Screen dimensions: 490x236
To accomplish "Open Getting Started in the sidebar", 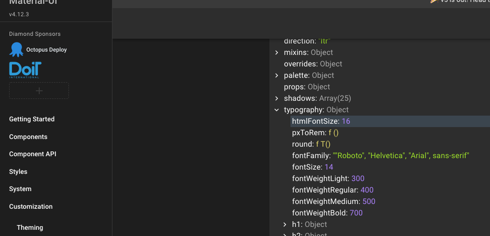I will pos(32,119).
